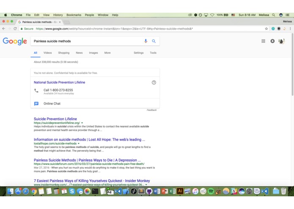
Task: Open Notification Center list icon
Action: pyautogui.click(x=287, y=15)
